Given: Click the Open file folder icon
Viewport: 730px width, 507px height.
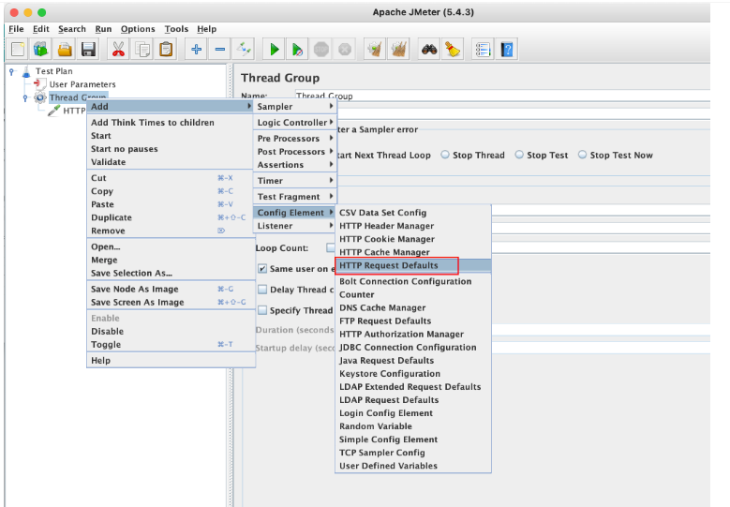Looking at the screenshot, I should 65,49.
